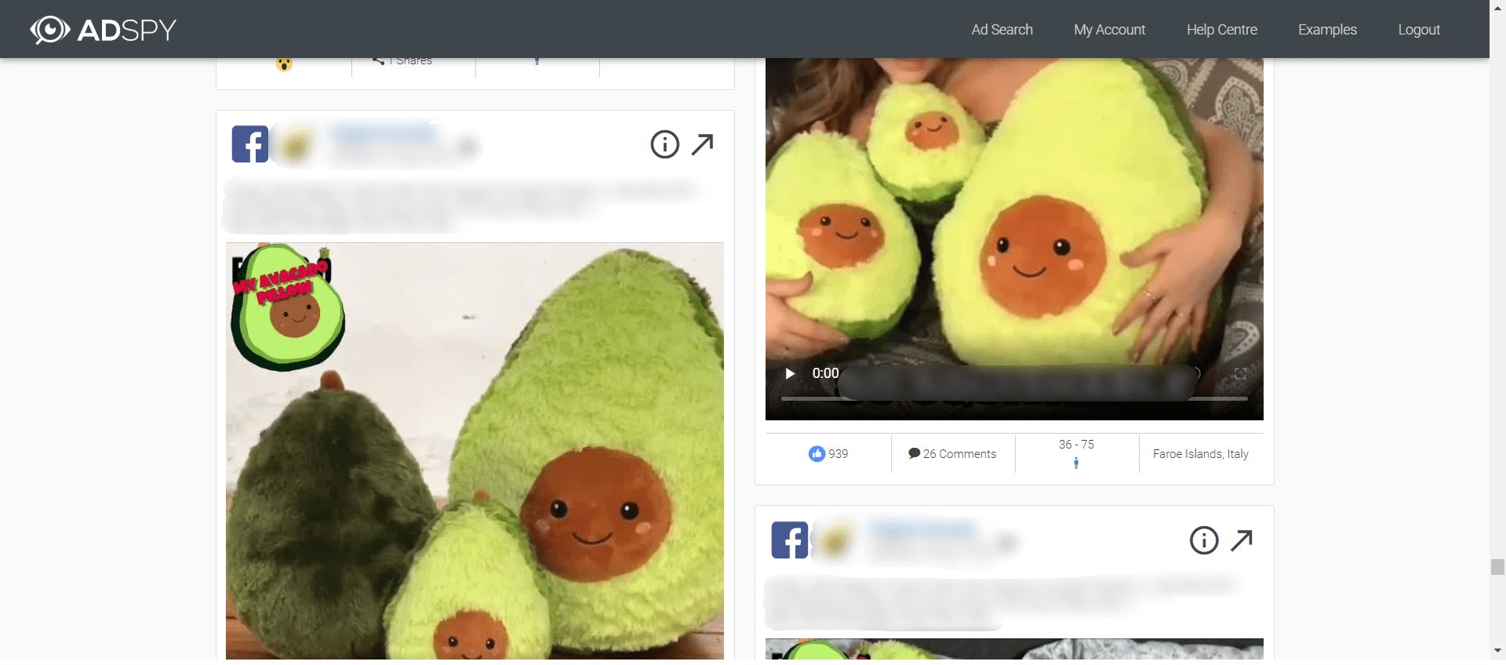
Task: Click the page vertical scrollbar thumb
Action: [1497, 567]
